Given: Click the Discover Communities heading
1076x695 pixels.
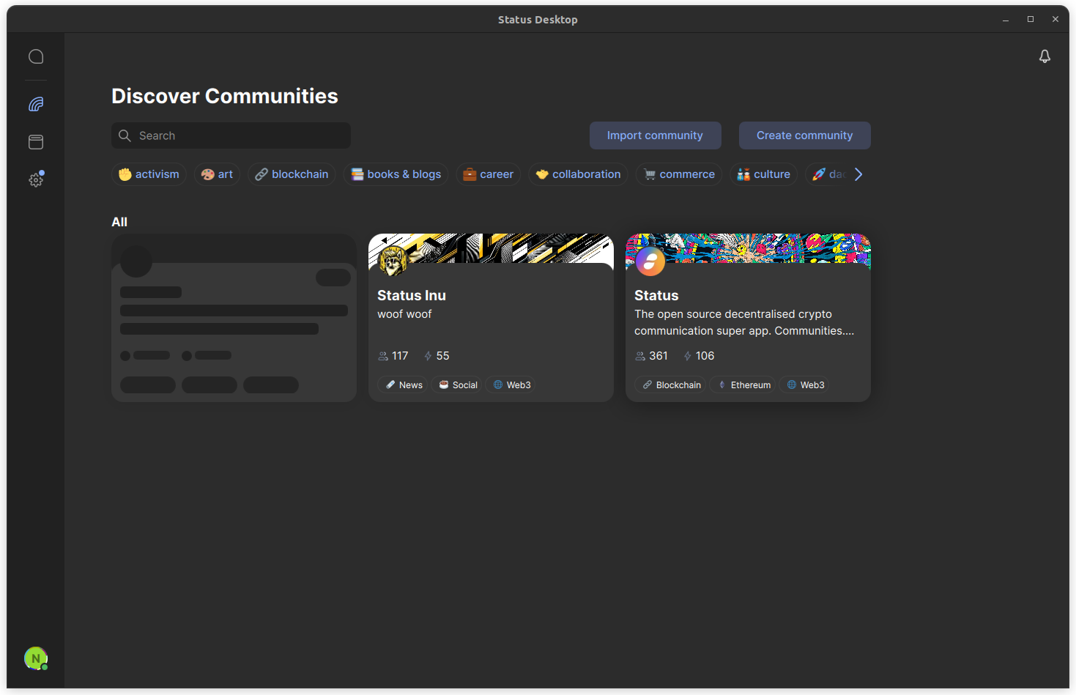Looking at the screenshot, I should point(225,96).
